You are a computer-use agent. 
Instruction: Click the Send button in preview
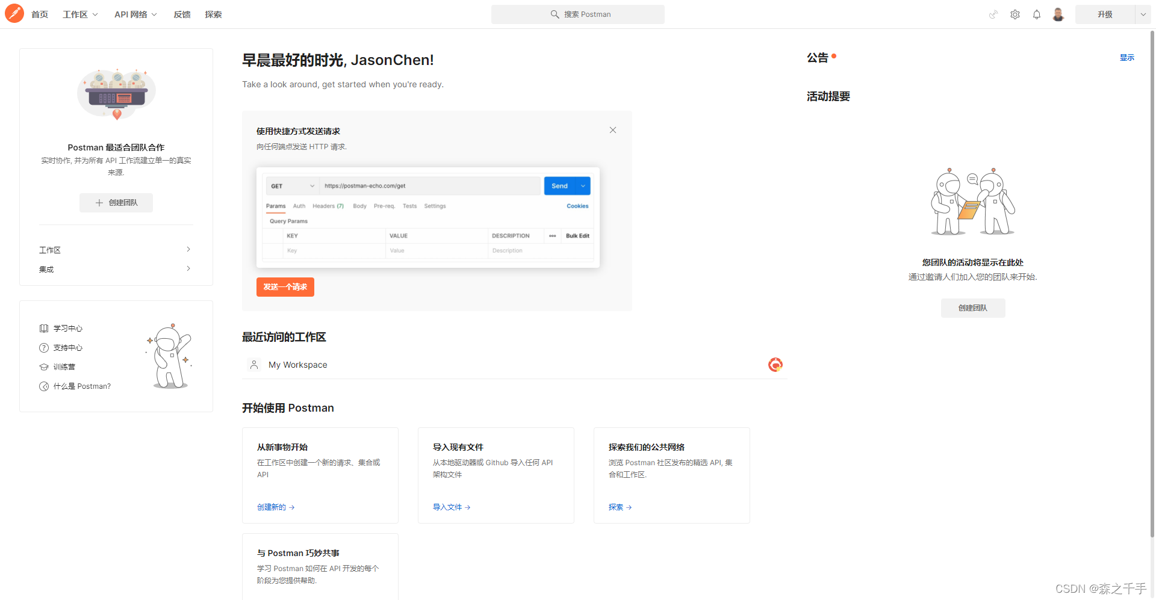pyautogui.click(x=560, y=186)
